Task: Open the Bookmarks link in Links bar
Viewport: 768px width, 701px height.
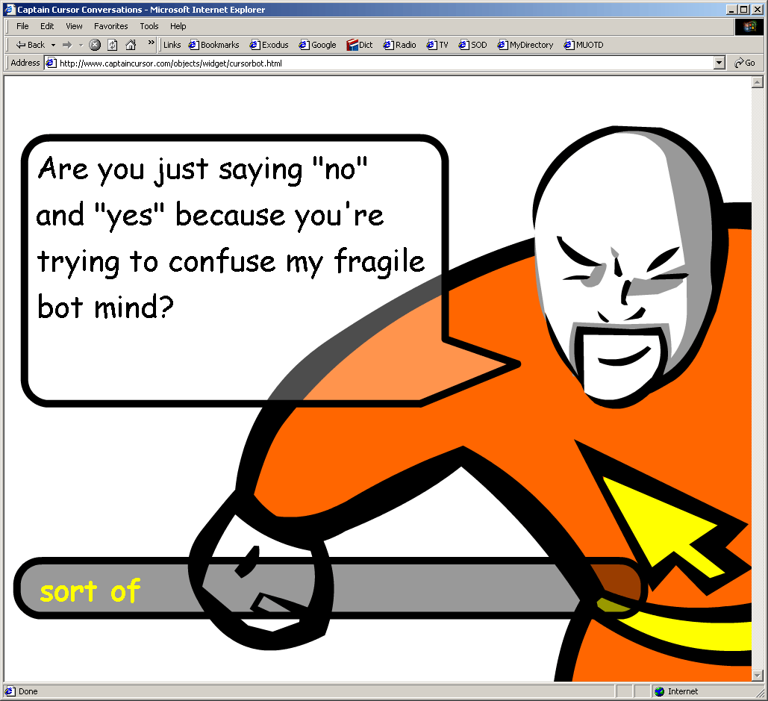Action: click(214, 45)
